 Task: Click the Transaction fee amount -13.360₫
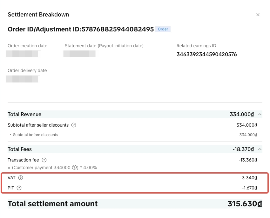point(248,160)
